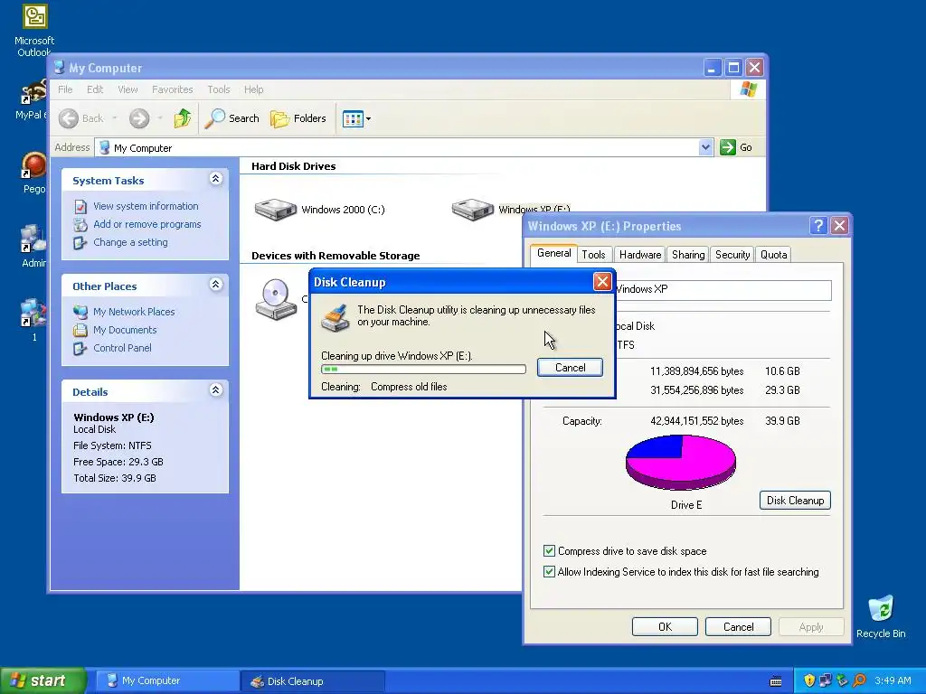This screenshot has width=926, height=694.
Task: Open Control Panel link in Other Places
Action: pos(122,348)
